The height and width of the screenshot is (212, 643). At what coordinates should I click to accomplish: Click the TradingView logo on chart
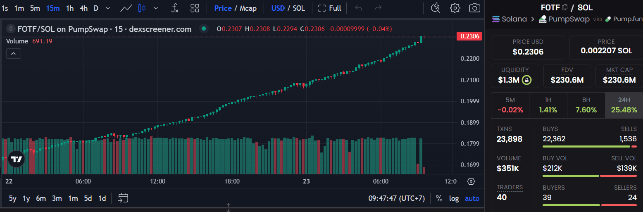point(17,159)
